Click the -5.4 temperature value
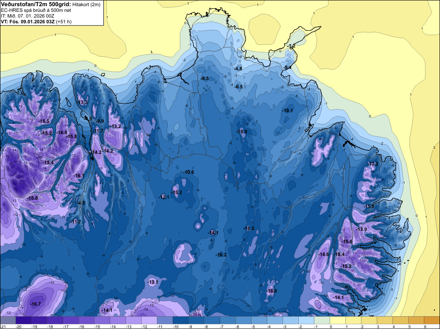This screenshot has height=329, width=440. pyautogui.click(x=287, y=68)
